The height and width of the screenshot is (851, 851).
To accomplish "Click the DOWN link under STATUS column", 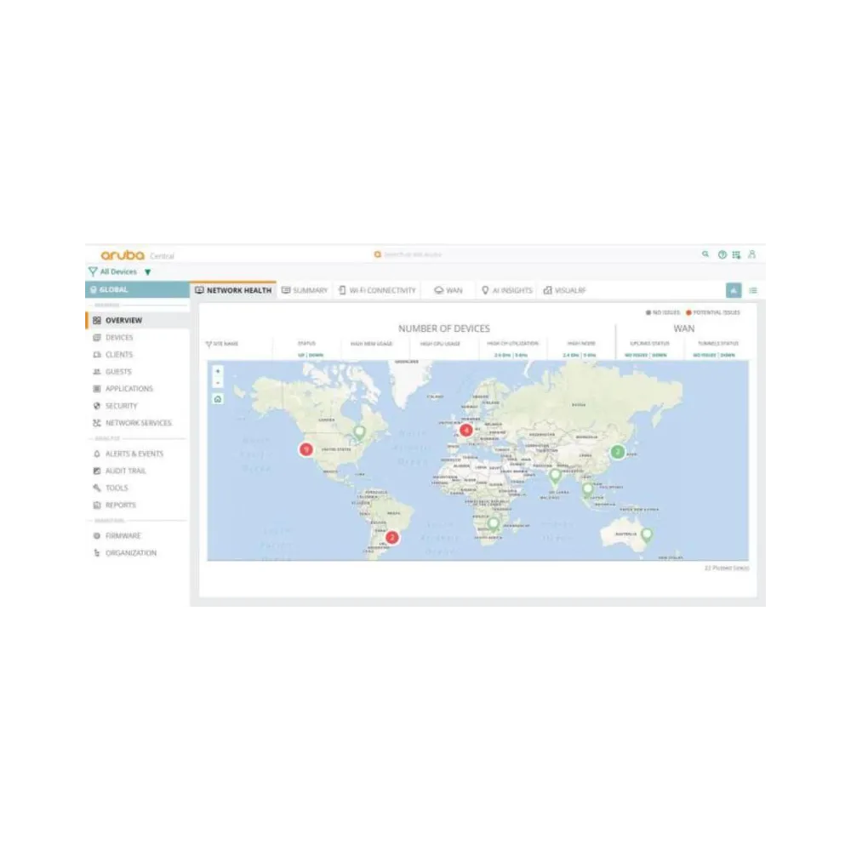I will point(315,353).
